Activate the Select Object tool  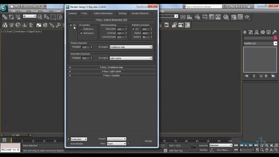pyautogui.click(x=40, y=17)
